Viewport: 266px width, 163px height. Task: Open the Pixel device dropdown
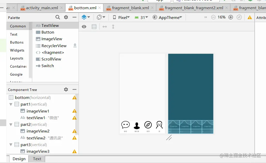(x=121, y=17)
